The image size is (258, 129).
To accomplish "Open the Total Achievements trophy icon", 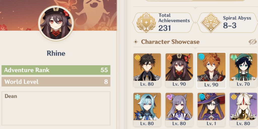I will click(146, 22).
